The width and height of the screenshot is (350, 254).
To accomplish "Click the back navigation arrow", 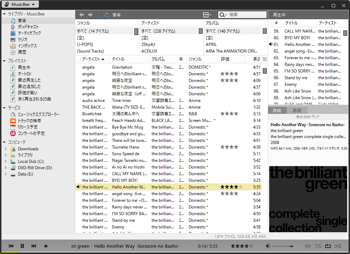I will click(x=82, y=15).
